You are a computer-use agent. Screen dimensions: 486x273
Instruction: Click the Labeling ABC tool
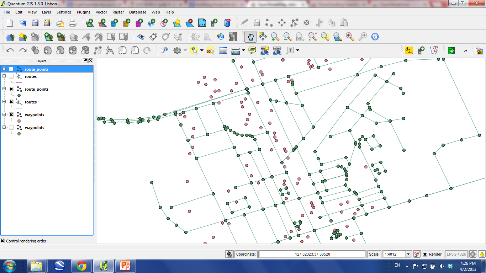tap(141, 37)
